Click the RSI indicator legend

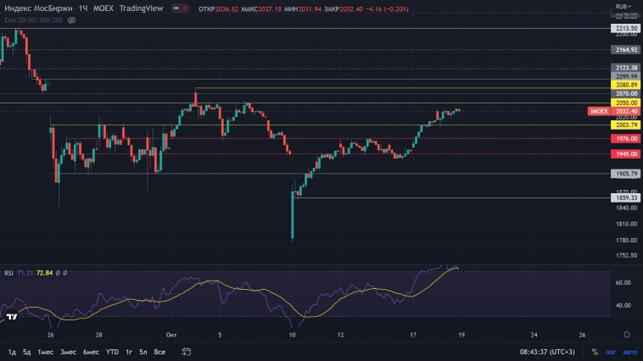(x=8, y=273)
